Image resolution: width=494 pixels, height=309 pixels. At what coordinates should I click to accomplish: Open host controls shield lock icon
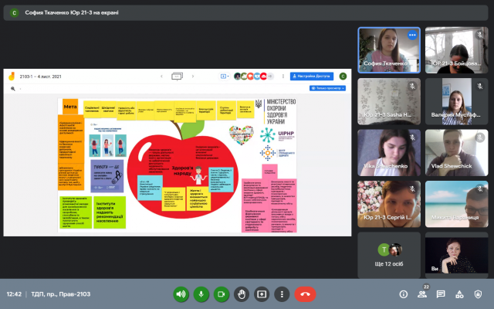[478, 294]
